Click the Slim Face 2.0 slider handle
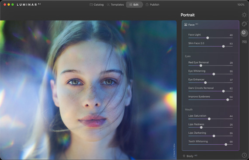Screen dimensions: 249x160 pos(223,46)
